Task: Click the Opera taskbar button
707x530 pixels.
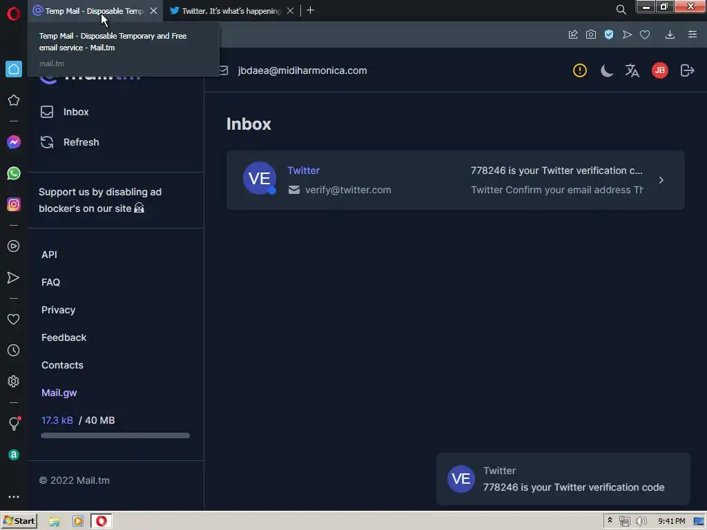Action: (101, 521)
